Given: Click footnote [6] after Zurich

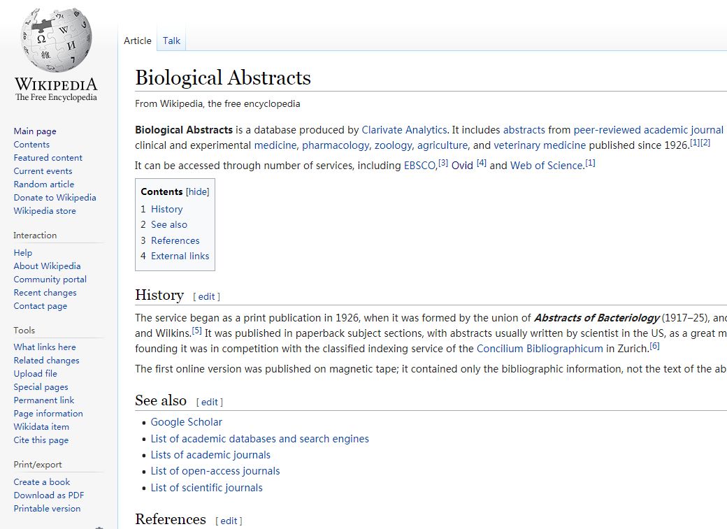Looking at the screenshot, I should 655,346.
